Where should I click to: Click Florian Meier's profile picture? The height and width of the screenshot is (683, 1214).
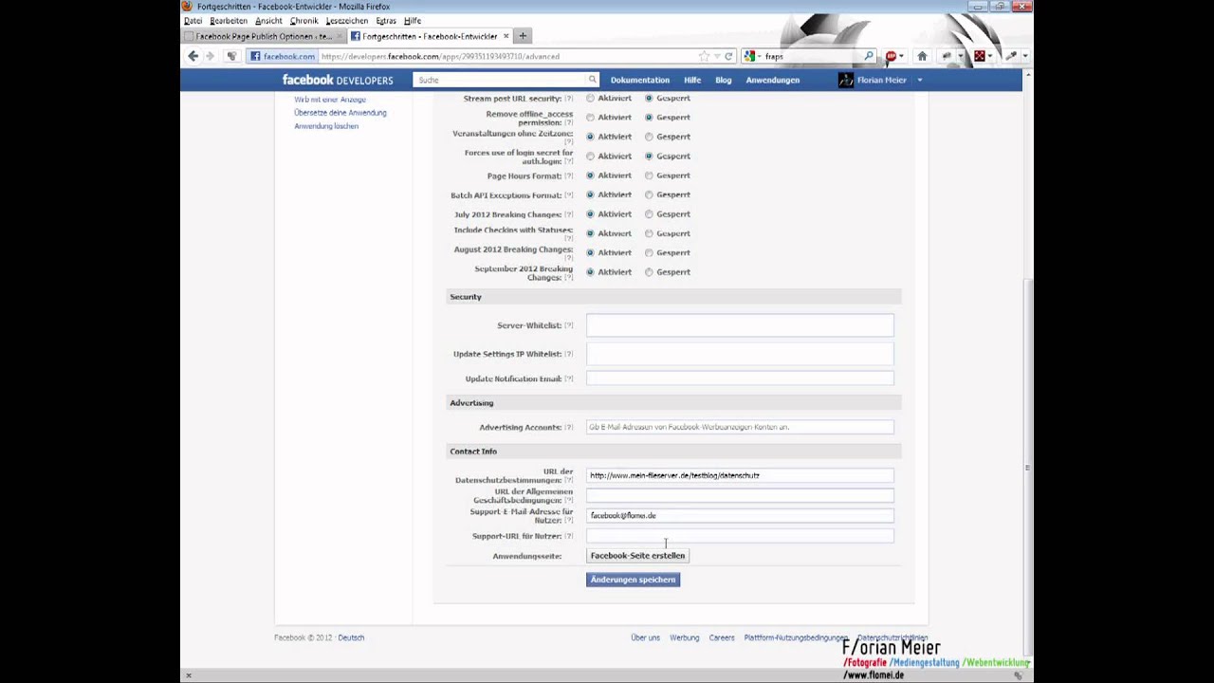click(x=846, y=80)
